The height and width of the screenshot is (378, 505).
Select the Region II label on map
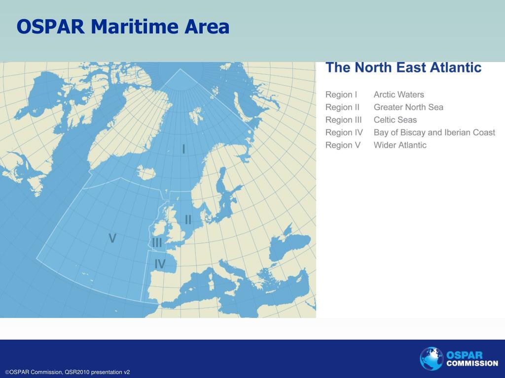188,220
